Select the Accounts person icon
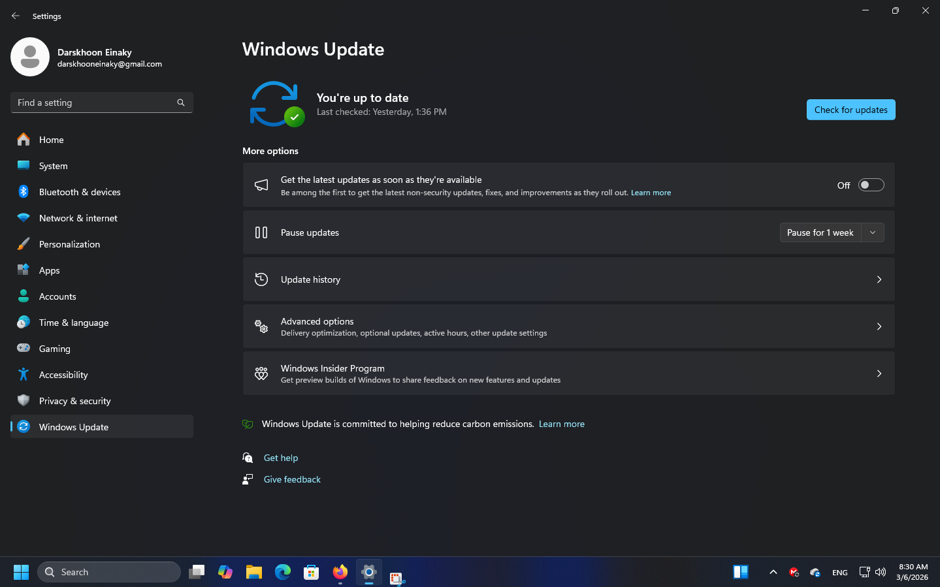The height and width of the screenshot is (587, 940). click(24, 296)
